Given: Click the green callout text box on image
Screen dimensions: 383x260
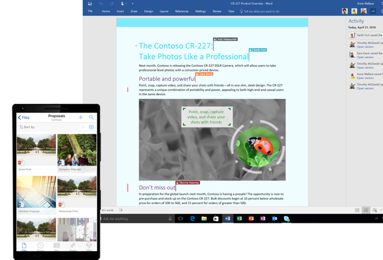Looking at the screenshot, I should tap(207, 117).
